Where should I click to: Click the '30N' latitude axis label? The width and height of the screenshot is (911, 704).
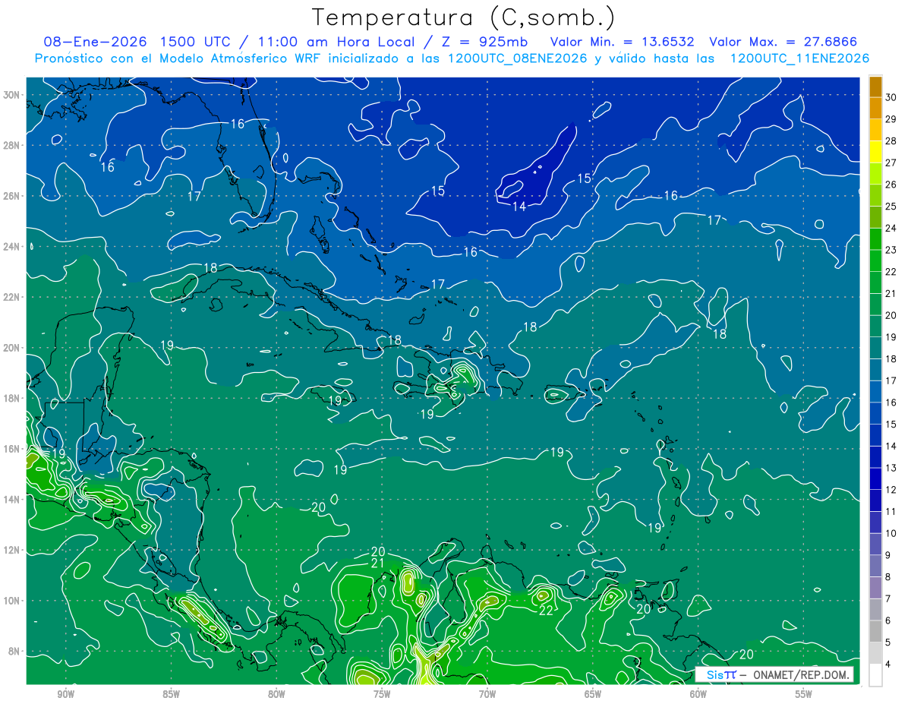click(11, 95)
